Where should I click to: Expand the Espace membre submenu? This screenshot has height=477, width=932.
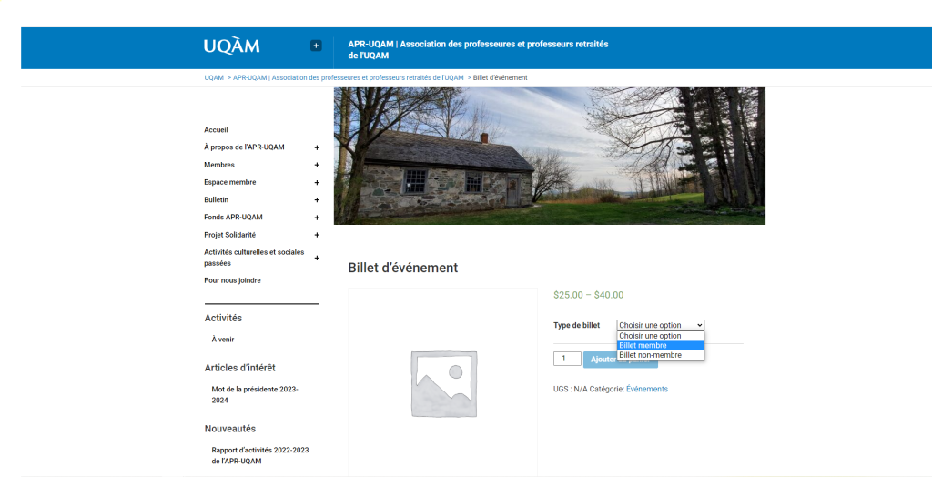pyautogui.click(x=317, y=182)
